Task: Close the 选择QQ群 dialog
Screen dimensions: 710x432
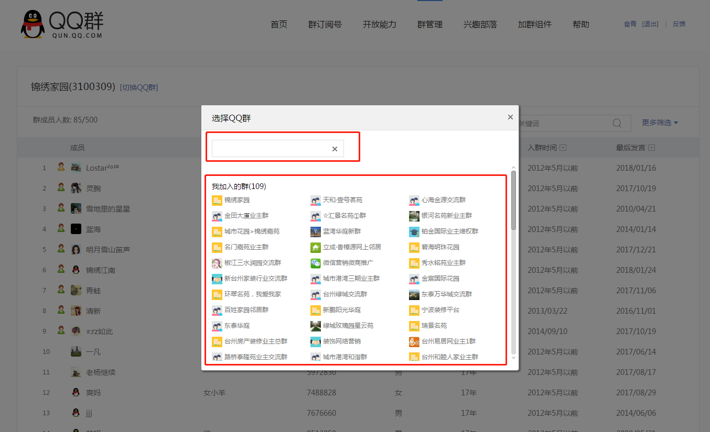Action: point(510,117)
